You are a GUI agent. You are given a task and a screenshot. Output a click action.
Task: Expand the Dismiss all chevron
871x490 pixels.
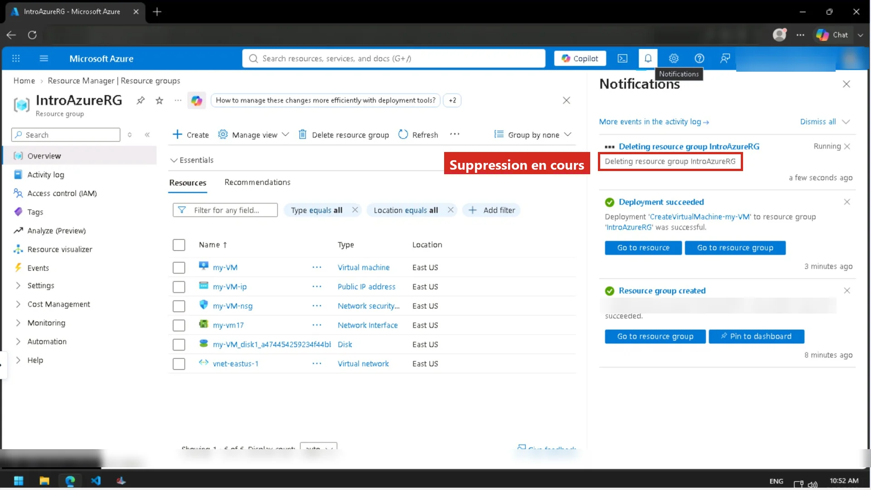[x=846, y=122]
